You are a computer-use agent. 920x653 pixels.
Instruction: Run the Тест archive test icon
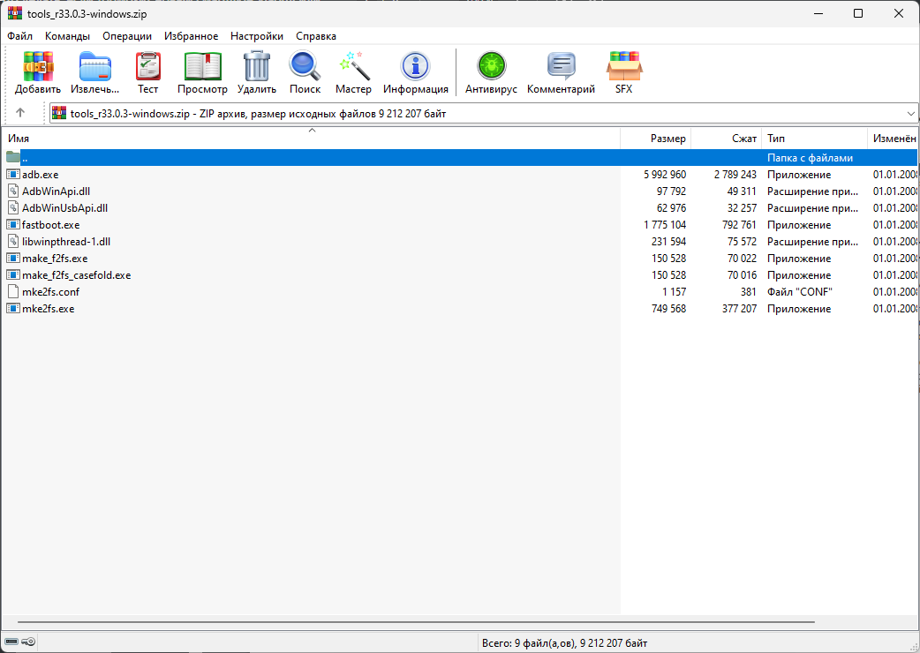click(147, 65)
